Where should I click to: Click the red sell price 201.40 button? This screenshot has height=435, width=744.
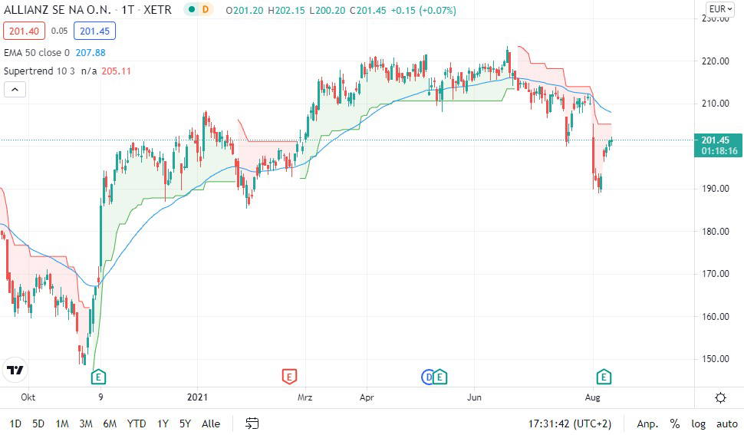25,31
